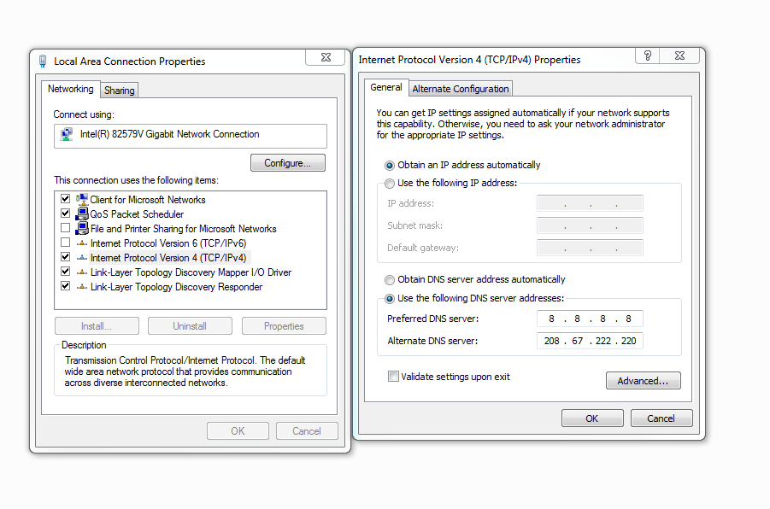Select Link-Layer Topology Discovery Mapper I/O Driver
This screenshot has width=770, height=509.
191,272
